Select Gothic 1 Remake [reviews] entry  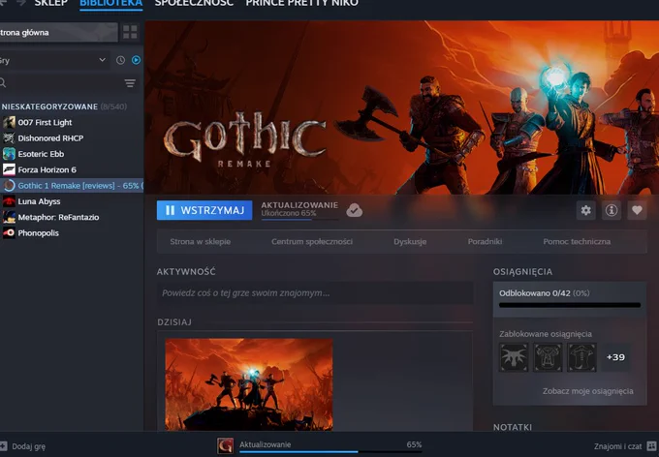[x=72, y=186]
